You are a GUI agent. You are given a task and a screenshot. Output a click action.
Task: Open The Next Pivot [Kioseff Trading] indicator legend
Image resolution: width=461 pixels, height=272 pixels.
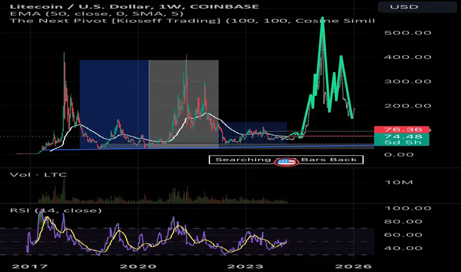192,21
